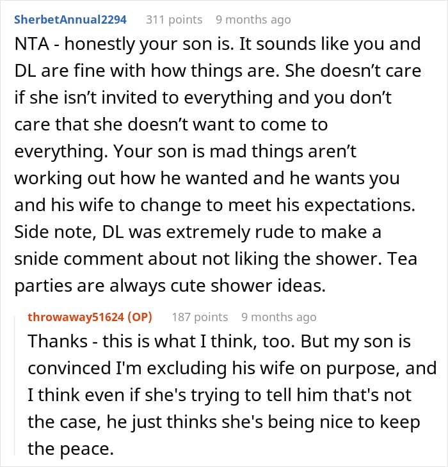Click the 311 points score
Screen dimensions: 448x467
[174, 20]
